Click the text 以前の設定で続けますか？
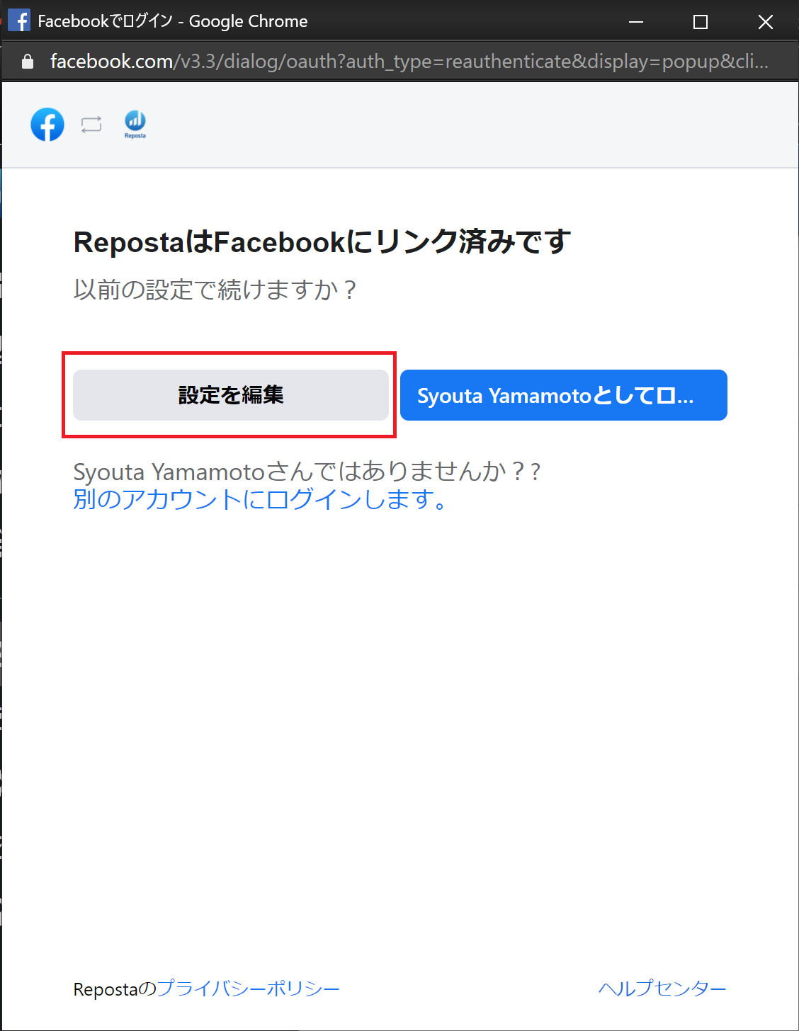The width and height of the screenshot is (799, 1031). coord(216,289)
